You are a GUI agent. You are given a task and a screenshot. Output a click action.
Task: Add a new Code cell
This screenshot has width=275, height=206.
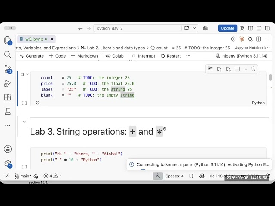coord(57,56)
